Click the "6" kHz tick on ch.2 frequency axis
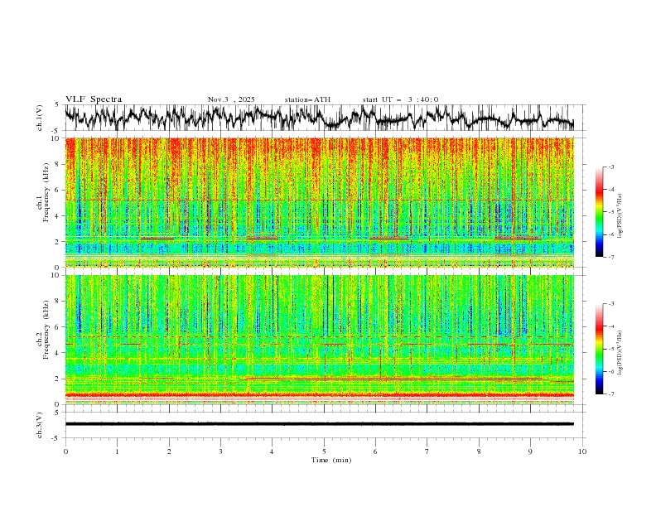The width and height of the screenshot is (656, 507). [x=58, y=327]
